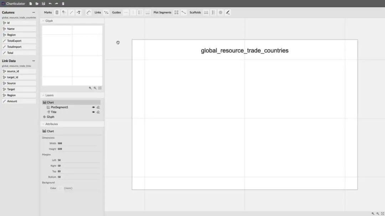
Task: Open the Columns more options menu
Action: click(x=34, y=12)
